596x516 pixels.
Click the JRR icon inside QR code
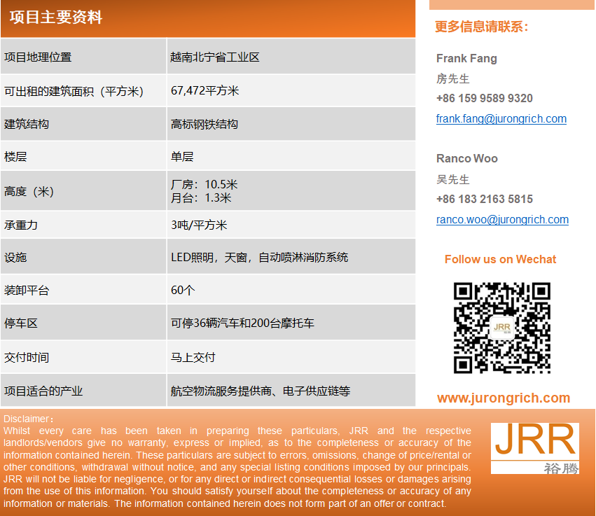501,327
